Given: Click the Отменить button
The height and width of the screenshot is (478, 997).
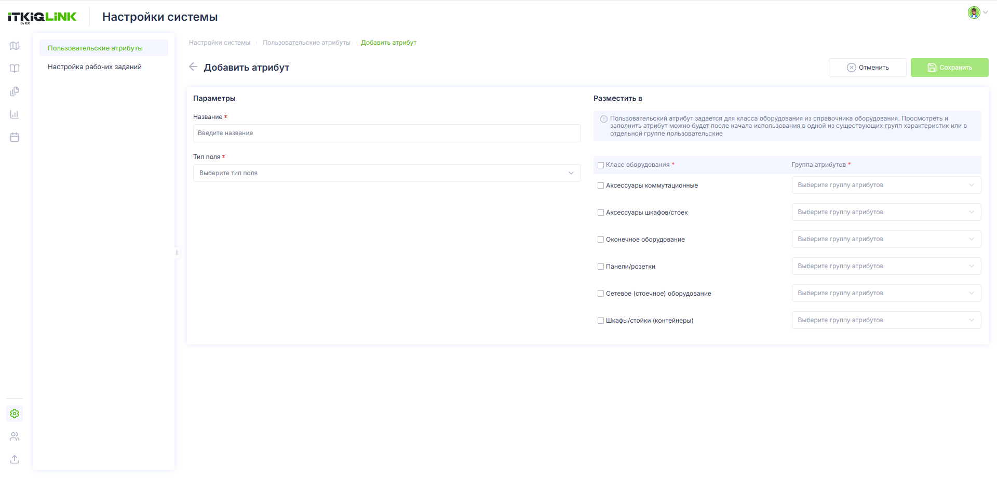Looking at the screenshot, I should [868, 68].
